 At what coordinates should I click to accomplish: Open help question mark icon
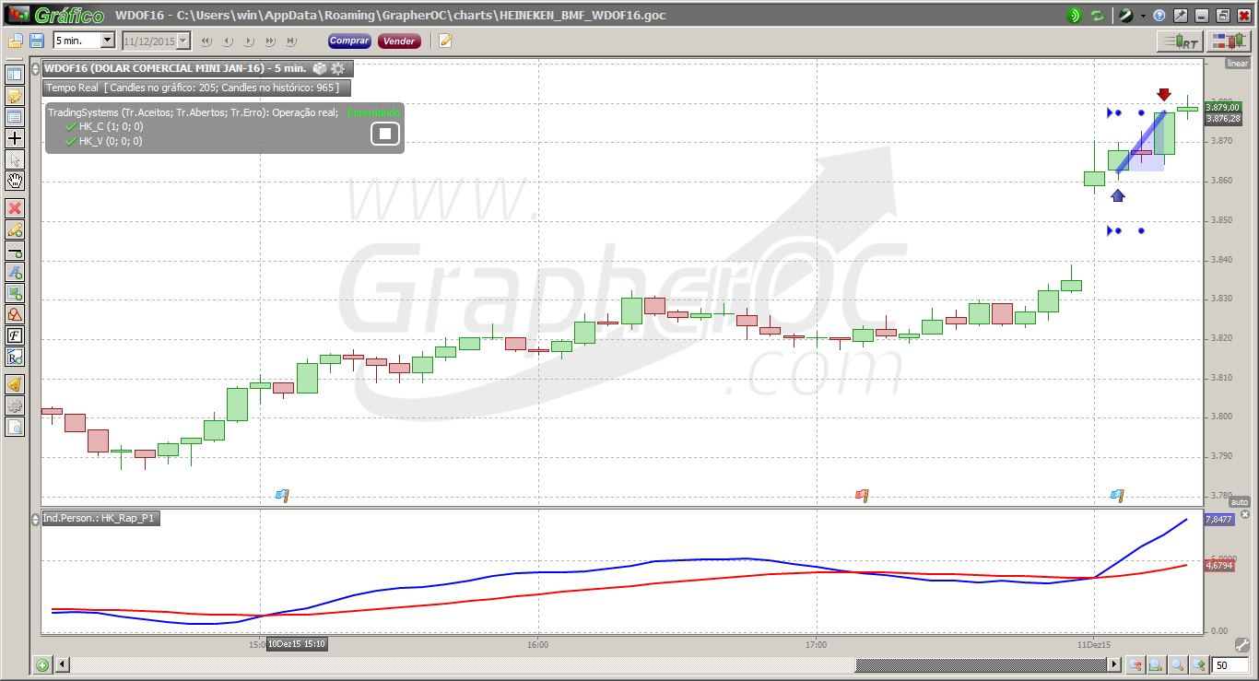(1159, 16)
